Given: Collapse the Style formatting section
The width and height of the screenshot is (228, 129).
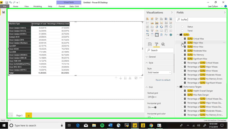Looking at the screenshot, I should coord(147,63).
